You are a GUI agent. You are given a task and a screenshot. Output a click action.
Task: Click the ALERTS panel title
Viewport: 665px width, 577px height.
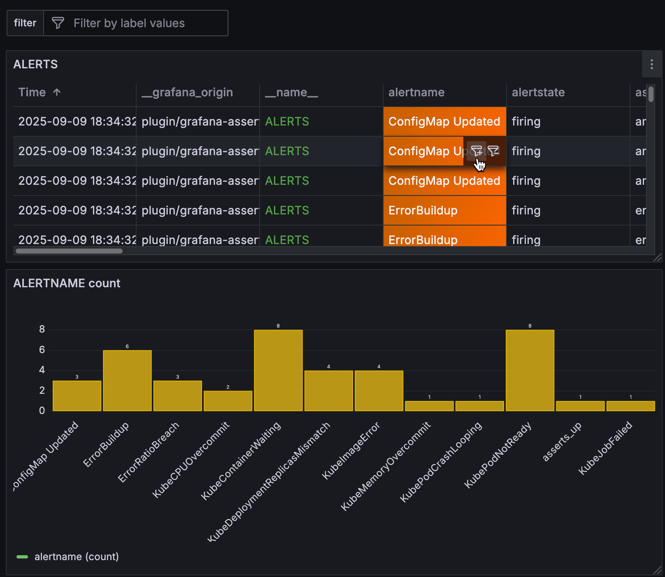tap(35, 64)
